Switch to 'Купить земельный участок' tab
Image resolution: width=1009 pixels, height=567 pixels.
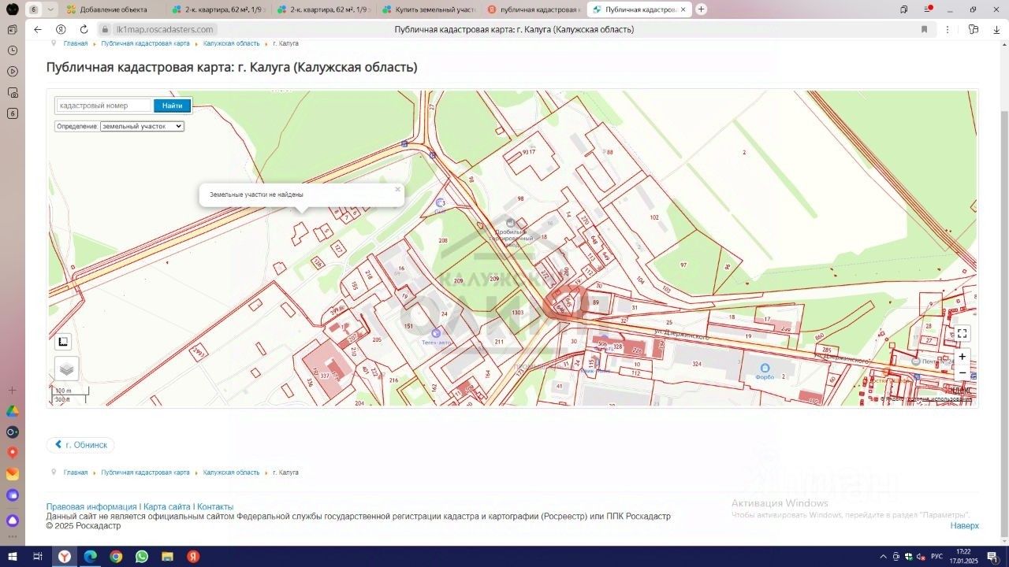click(429, 9)
